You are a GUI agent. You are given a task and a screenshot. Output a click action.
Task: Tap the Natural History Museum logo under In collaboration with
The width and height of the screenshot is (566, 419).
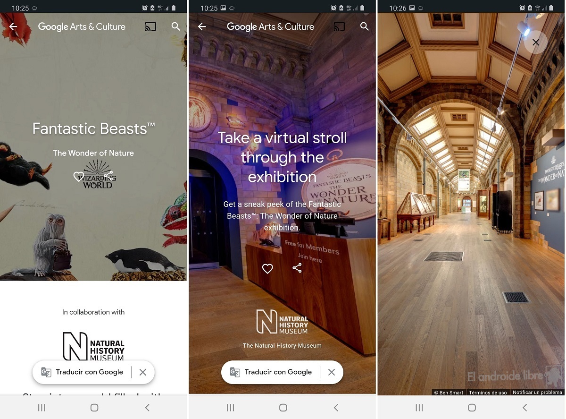(x=93, y=346)
